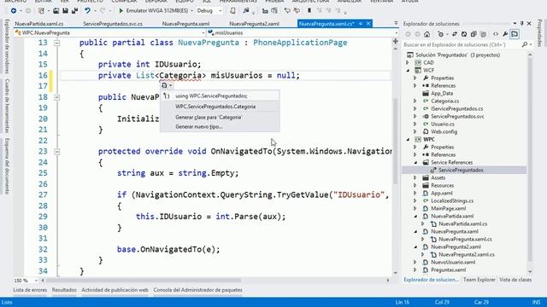Click the Home icon in Solution Explorer
Screen dimensions: 547x307
[x=427, y=34]
